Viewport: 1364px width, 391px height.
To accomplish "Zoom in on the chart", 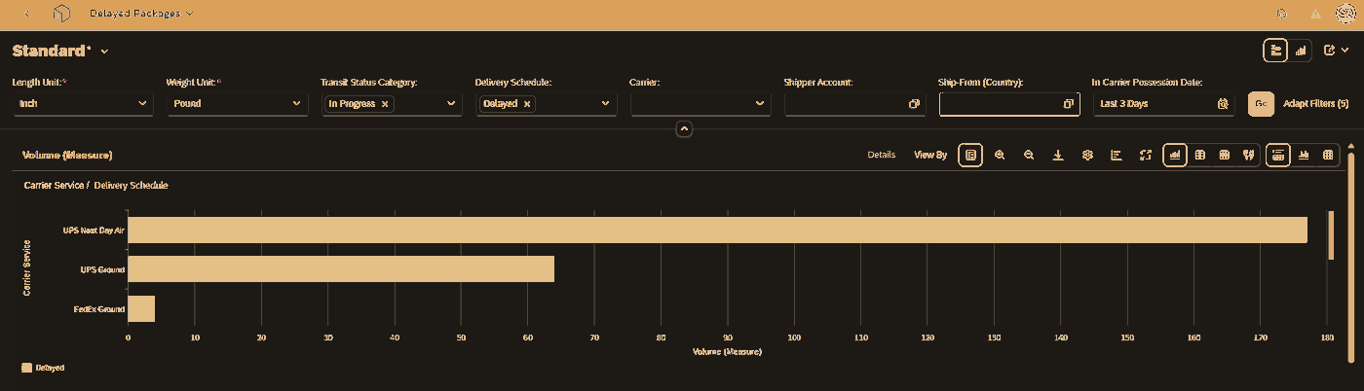I will click(1000, 155).
